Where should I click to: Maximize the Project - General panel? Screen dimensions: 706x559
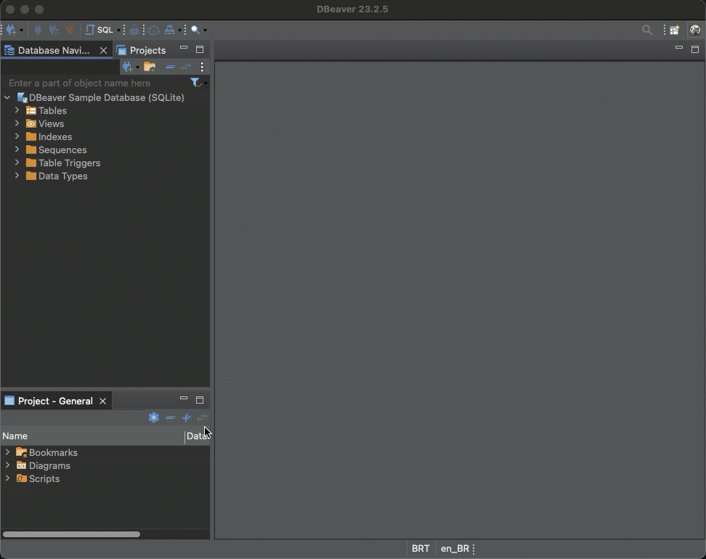click(x=200, y=400)
